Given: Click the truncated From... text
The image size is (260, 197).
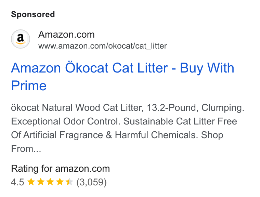Looking at the screenshot, I should pyautogui.click(x=26, y=148).
